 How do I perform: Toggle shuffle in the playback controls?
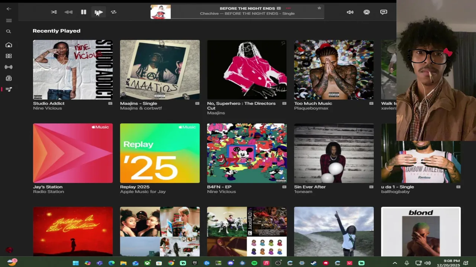click(x=54, y=12)
